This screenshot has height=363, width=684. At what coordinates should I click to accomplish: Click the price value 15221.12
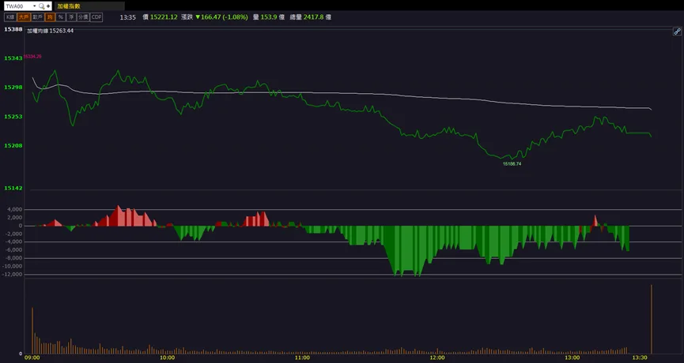tap(164, 17)
